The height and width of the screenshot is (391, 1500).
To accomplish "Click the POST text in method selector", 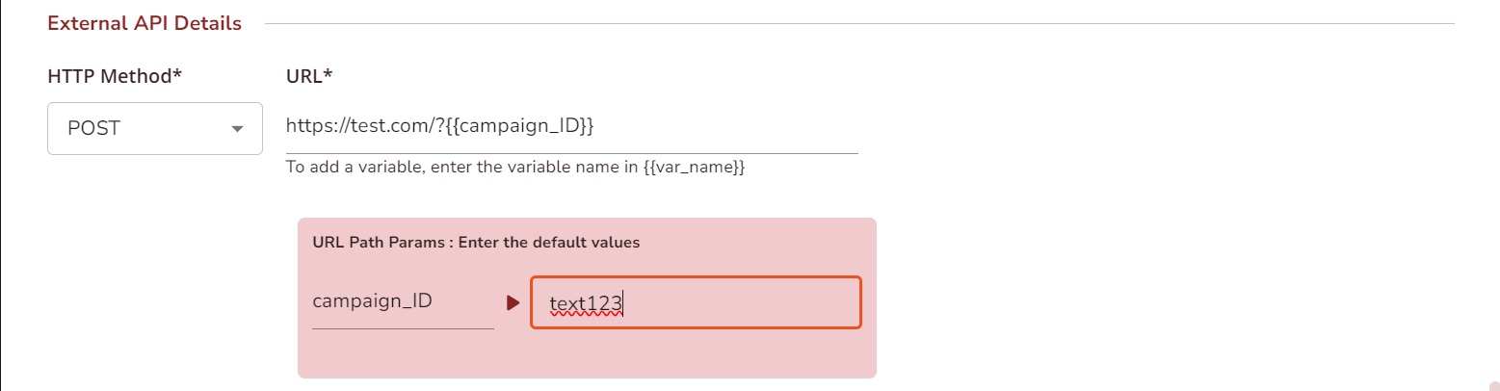I will coord(93,128).
